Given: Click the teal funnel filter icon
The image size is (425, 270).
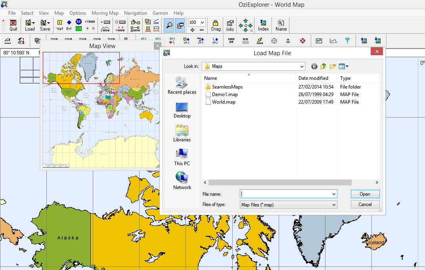Looking at the screenshot, I should (x=347, y=41).
